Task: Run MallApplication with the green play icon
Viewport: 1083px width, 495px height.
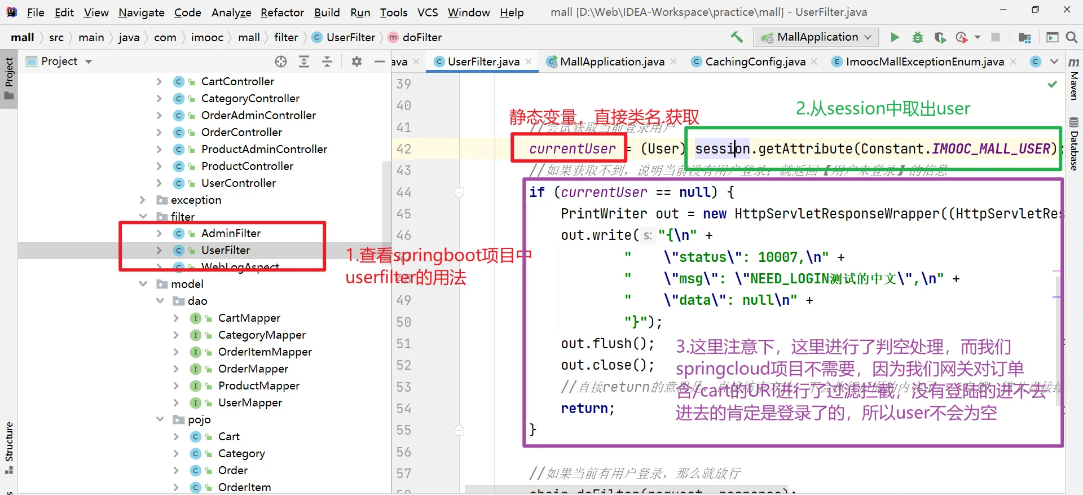Action: [x=895, y=37]
